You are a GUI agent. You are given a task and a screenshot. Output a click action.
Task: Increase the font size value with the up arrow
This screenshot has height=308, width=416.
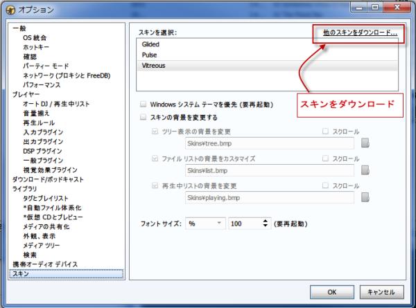[266, 221]
